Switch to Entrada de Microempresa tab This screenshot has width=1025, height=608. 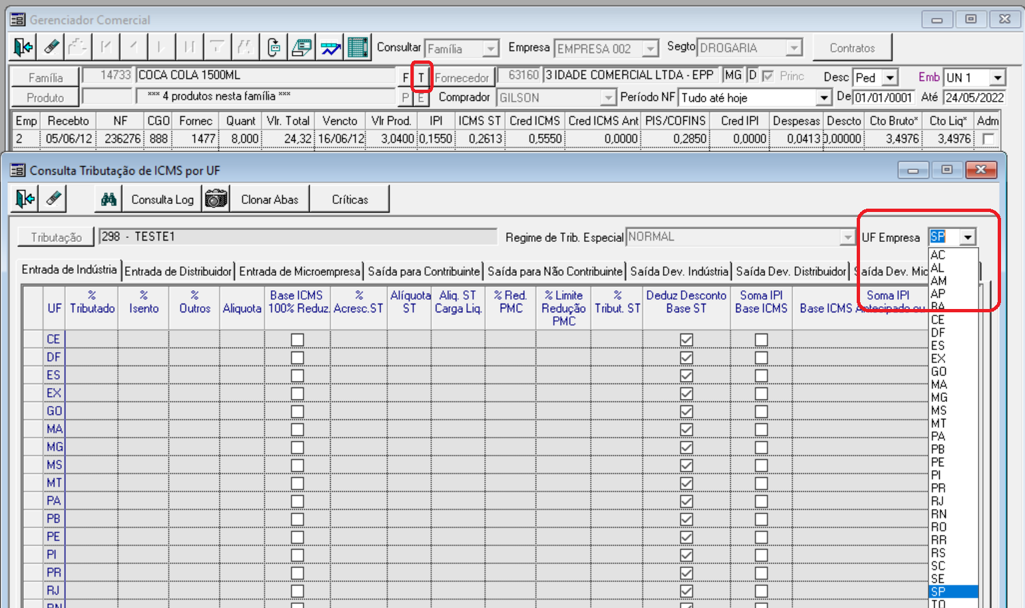click(299, 271)
